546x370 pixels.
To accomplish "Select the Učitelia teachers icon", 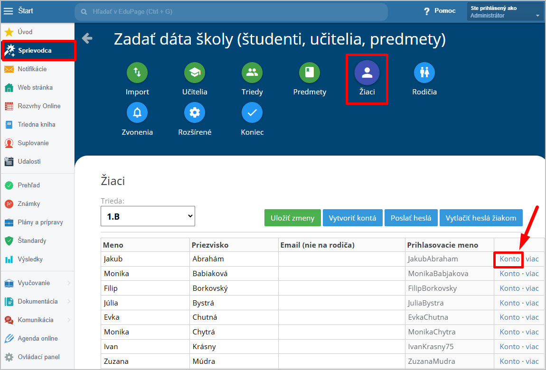I will [195, 73].
